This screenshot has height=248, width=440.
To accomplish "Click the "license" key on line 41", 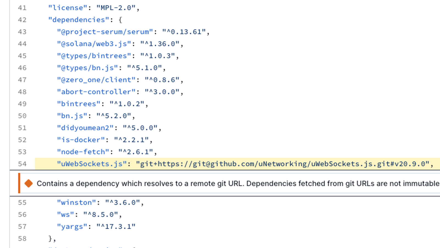I will (x=68, y=8).
